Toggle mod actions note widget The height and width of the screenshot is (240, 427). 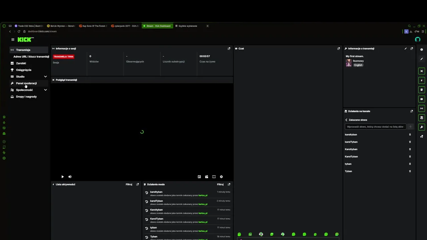(x=422, y=90)
